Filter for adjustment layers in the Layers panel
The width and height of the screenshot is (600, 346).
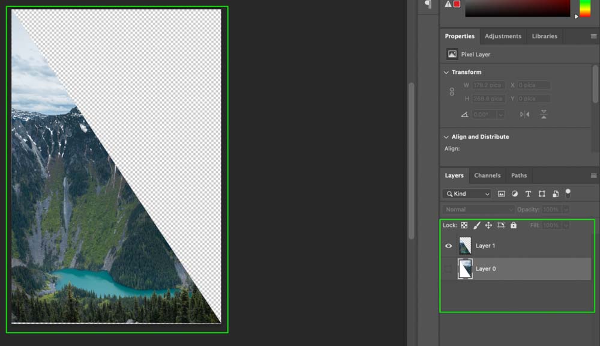click(515, 193)
